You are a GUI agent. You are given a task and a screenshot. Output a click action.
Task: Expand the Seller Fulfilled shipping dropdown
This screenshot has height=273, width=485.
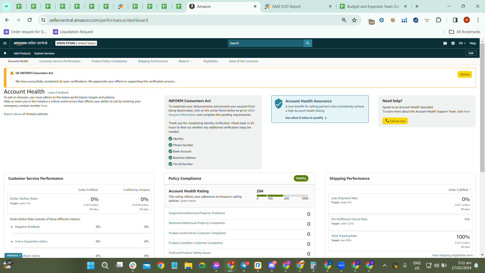coord(460,190)
